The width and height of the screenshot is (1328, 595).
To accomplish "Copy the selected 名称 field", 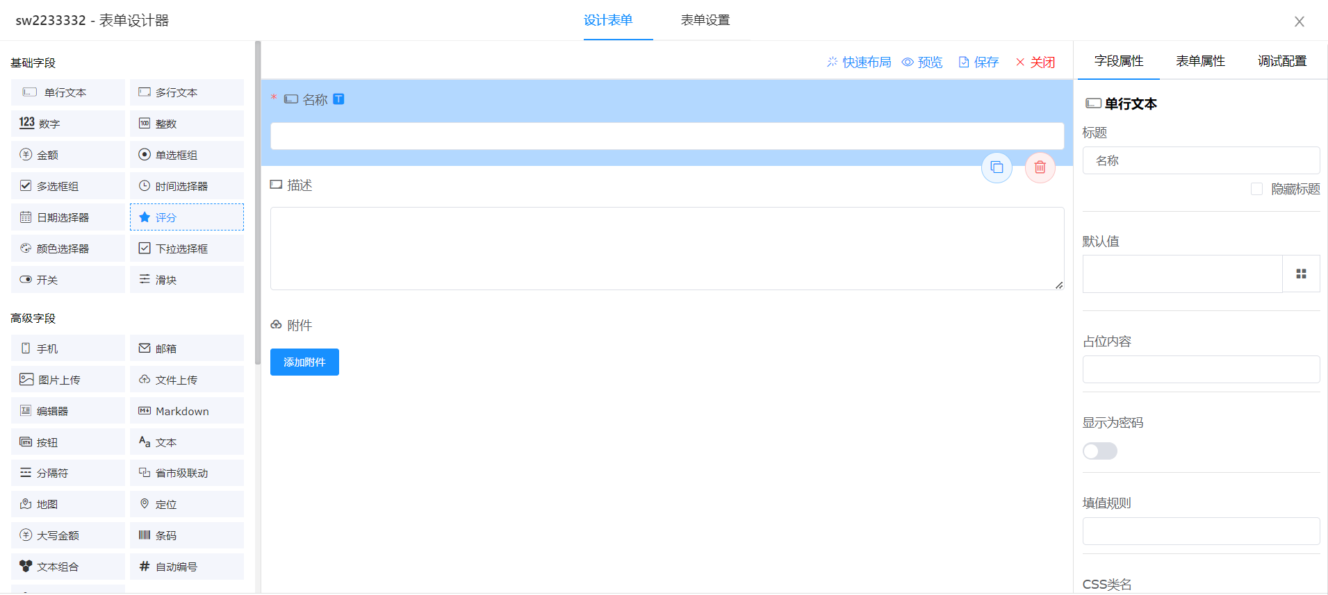I will pyautogui.click(x=997, y=167).
